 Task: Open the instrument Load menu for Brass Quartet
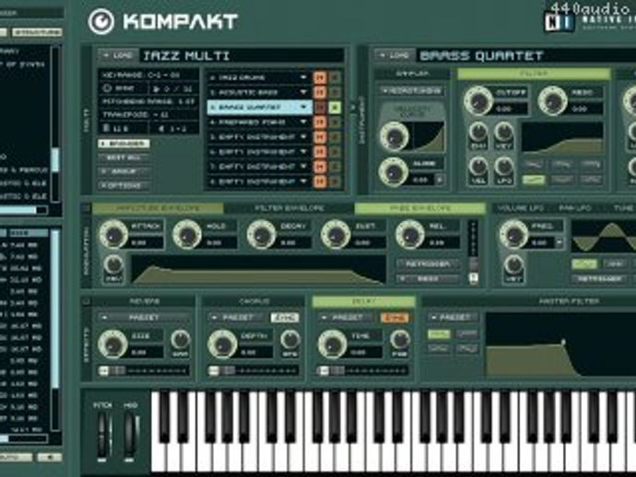click(x=395, y=55)
